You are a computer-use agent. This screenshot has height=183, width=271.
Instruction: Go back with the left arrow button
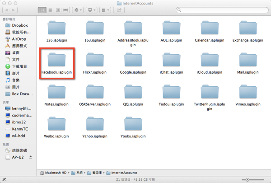6,10
